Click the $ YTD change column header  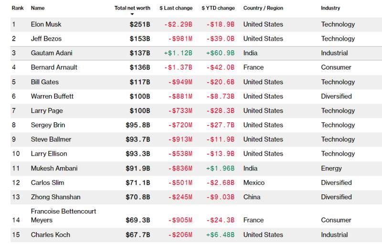coord(218,8)
